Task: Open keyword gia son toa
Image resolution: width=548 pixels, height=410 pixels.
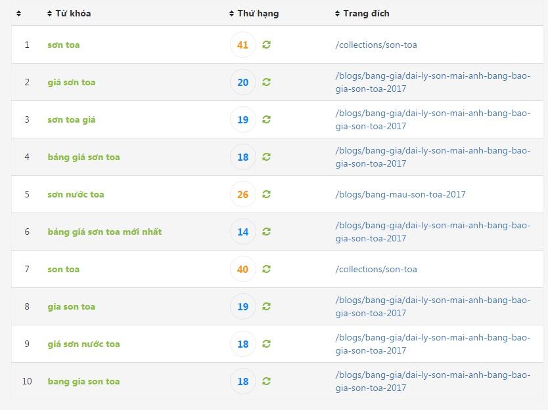Action: [72, 307]
